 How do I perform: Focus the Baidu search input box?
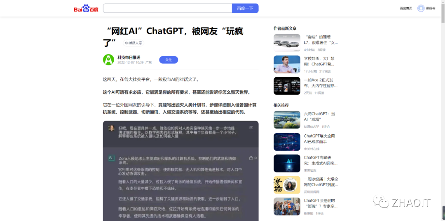point(167,8)
